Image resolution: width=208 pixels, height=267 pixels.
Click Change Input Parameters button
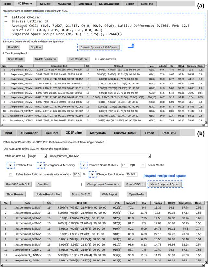pos(103,184)
